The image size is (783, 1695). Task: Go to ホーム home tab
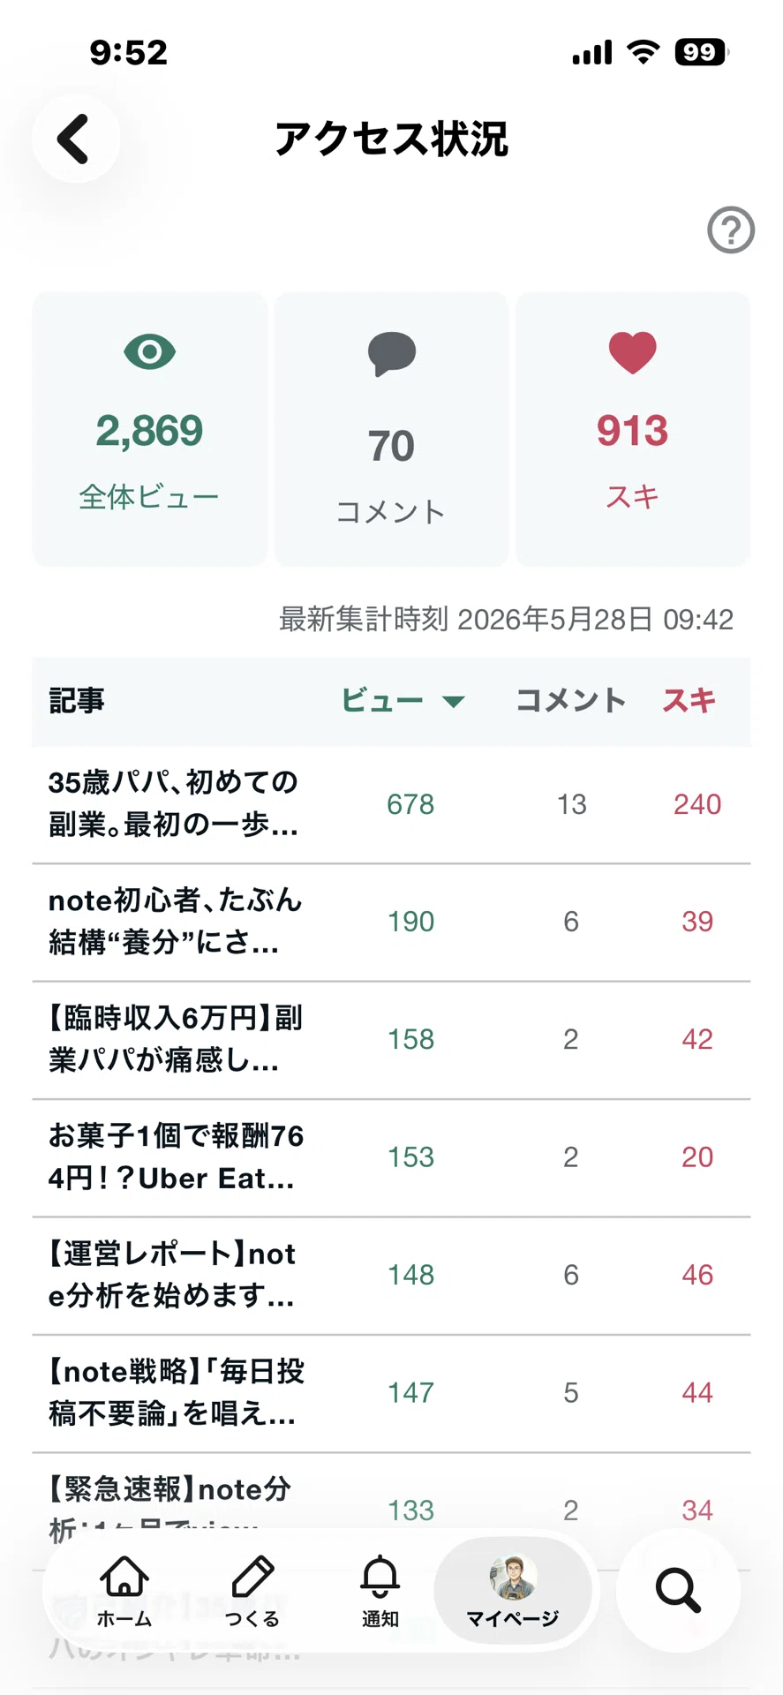pyautogui.click(x=124, y=1591)
